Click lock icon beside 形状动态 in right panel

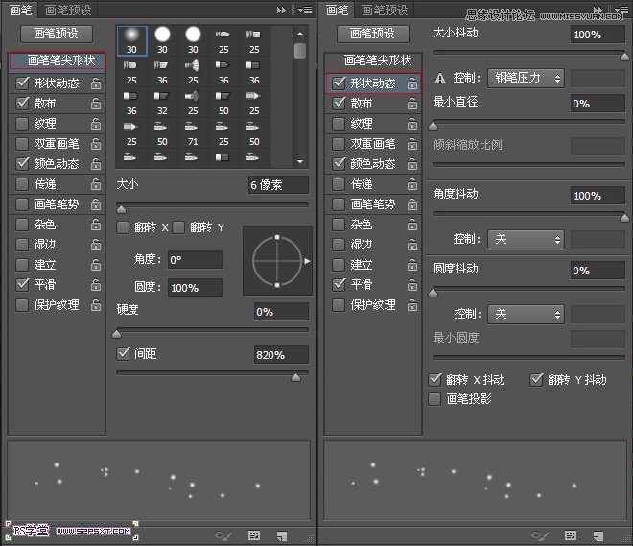coord(412,83)
